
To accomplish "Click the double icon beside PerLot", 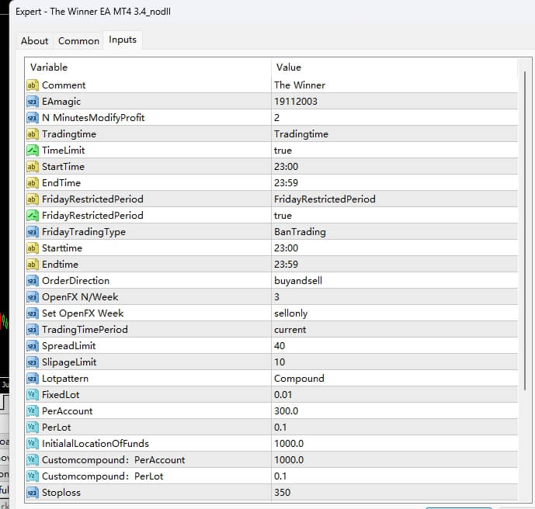I will 33,428.
